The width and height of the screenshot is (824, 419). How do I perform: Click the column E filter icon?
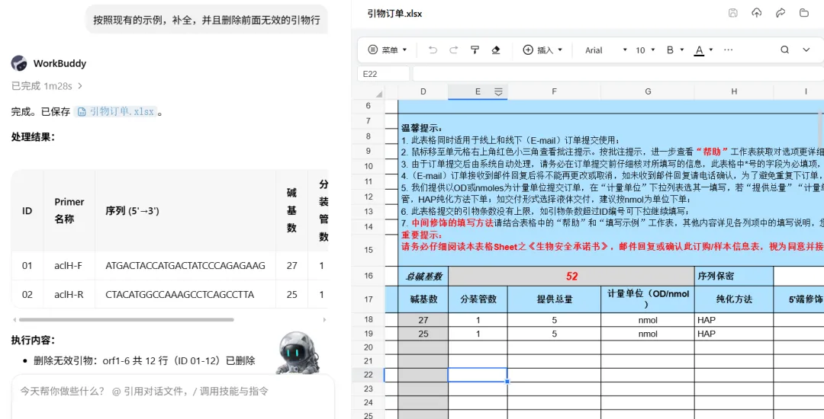click(498, 91)
